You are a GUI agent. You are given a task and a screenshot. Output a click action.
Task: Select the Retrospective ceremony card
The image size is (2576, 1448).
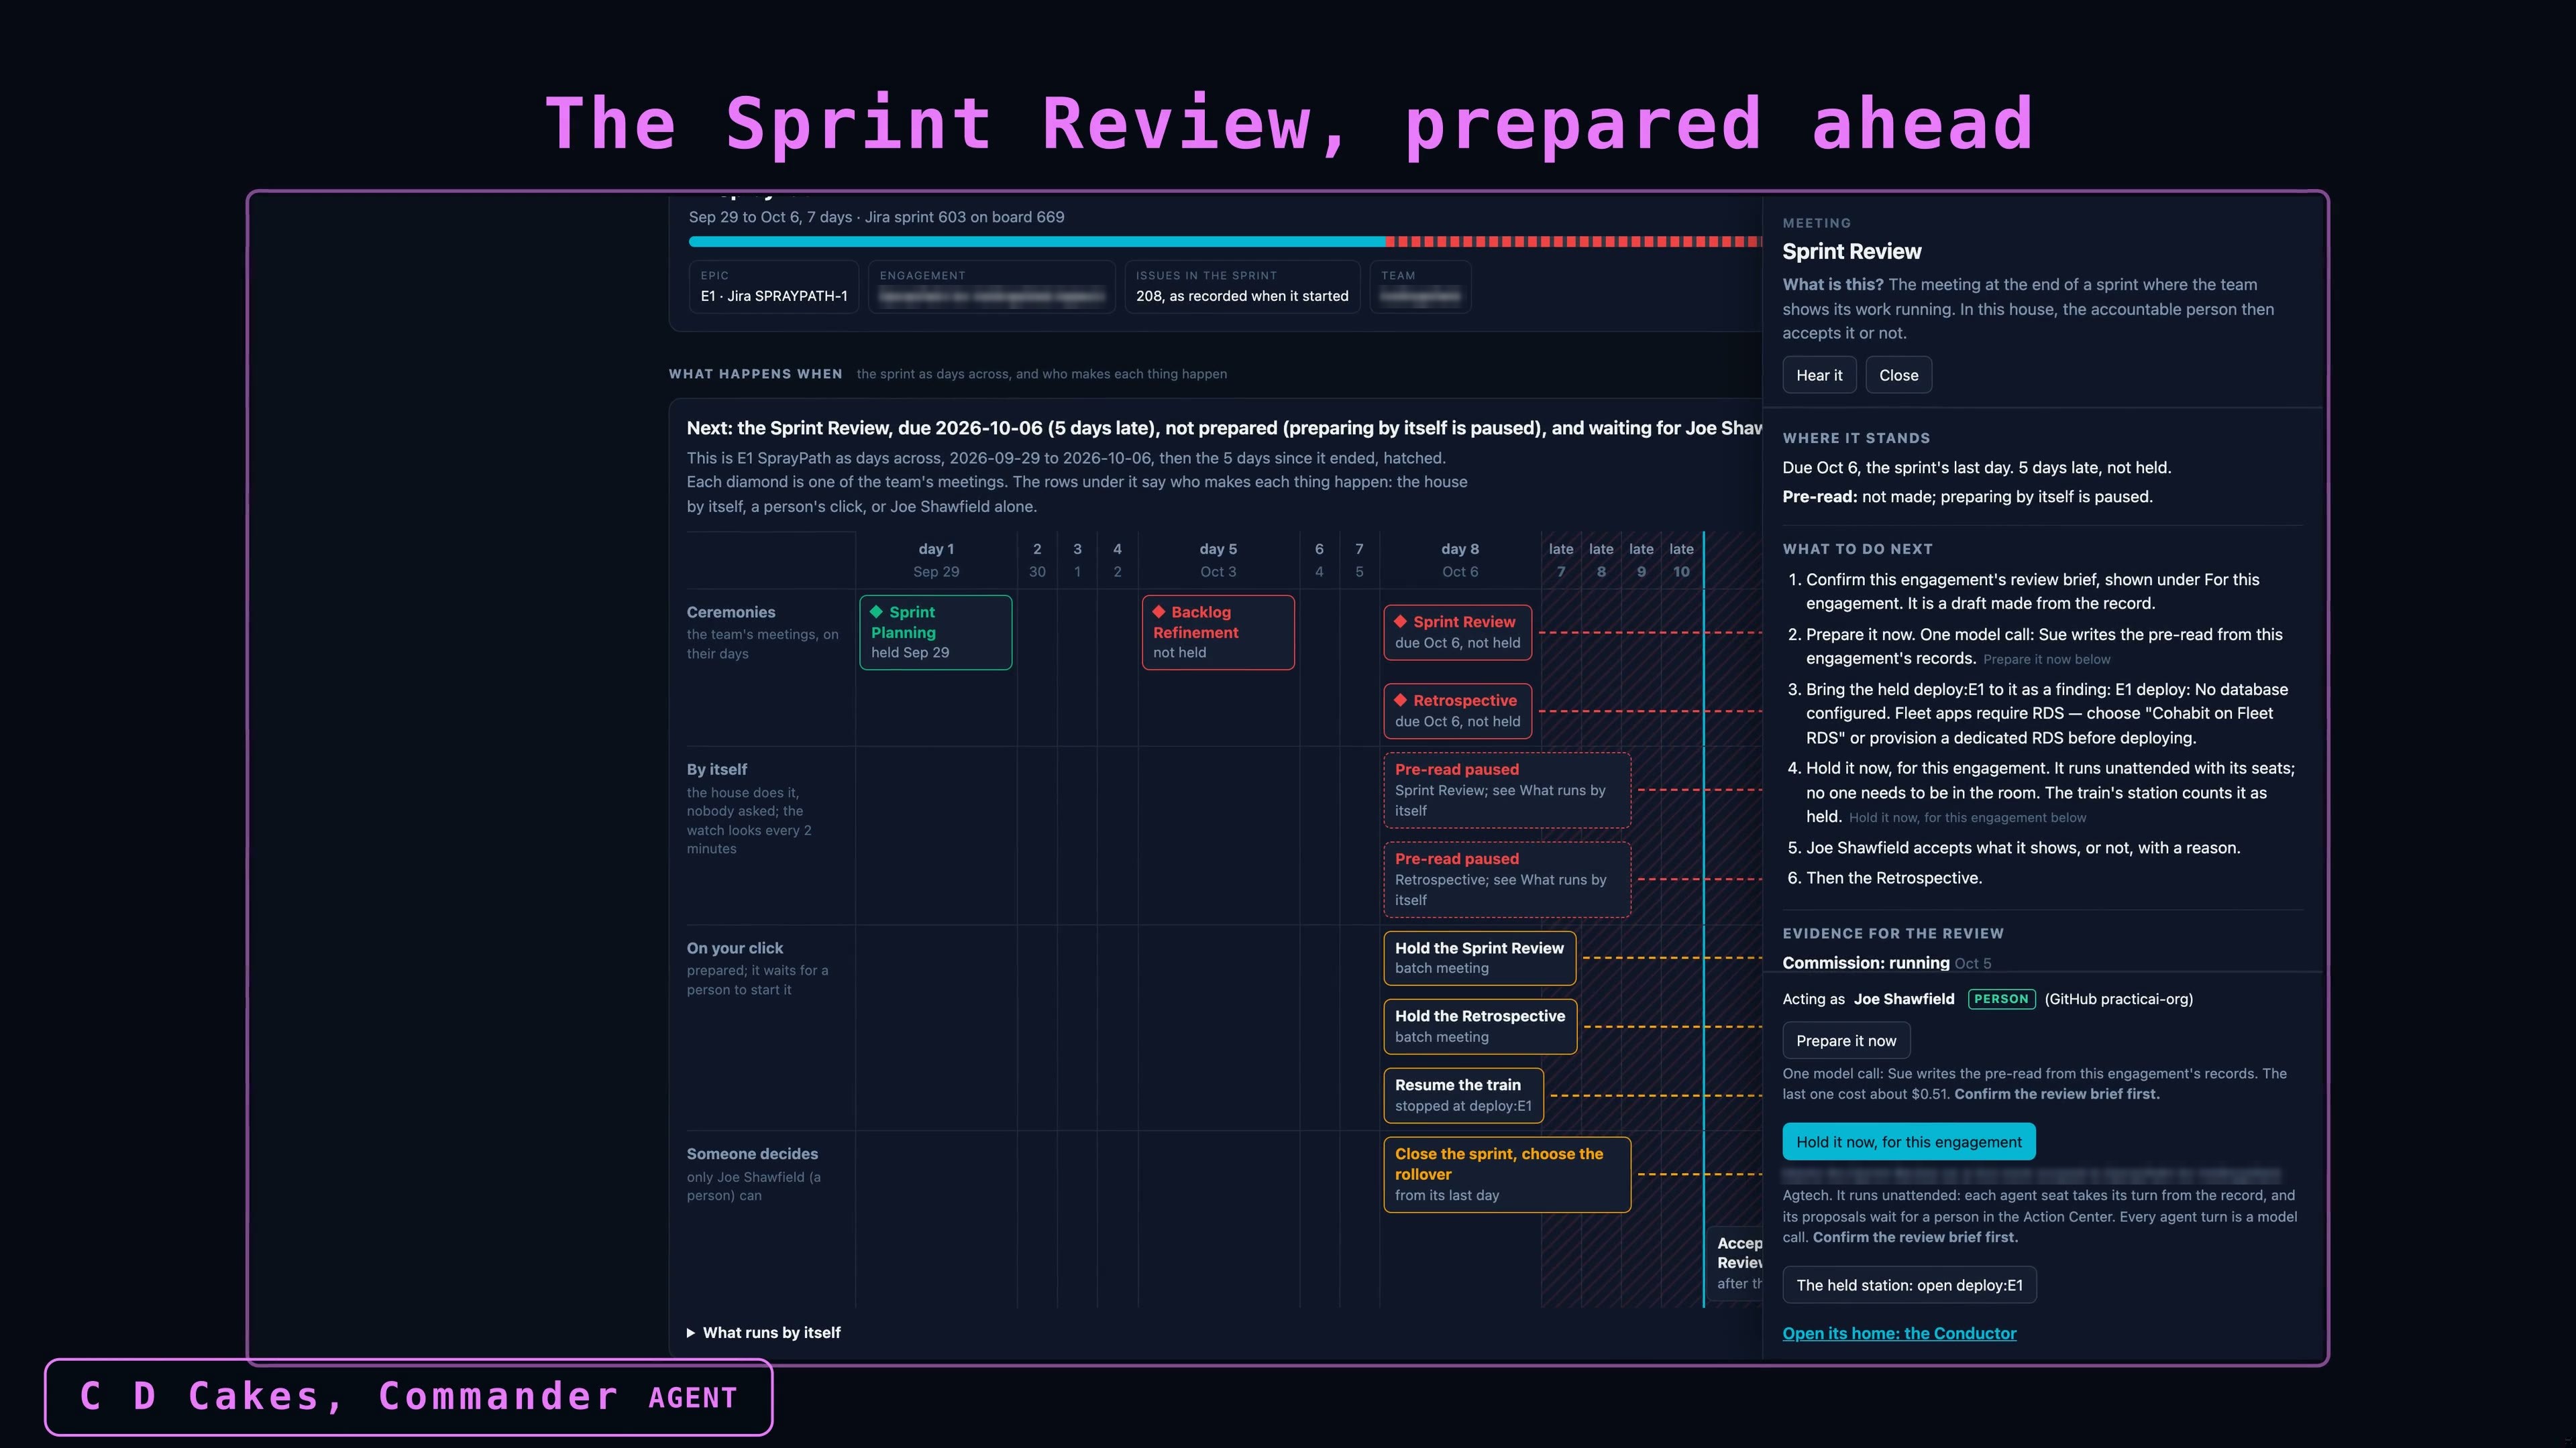[1457, 711]
